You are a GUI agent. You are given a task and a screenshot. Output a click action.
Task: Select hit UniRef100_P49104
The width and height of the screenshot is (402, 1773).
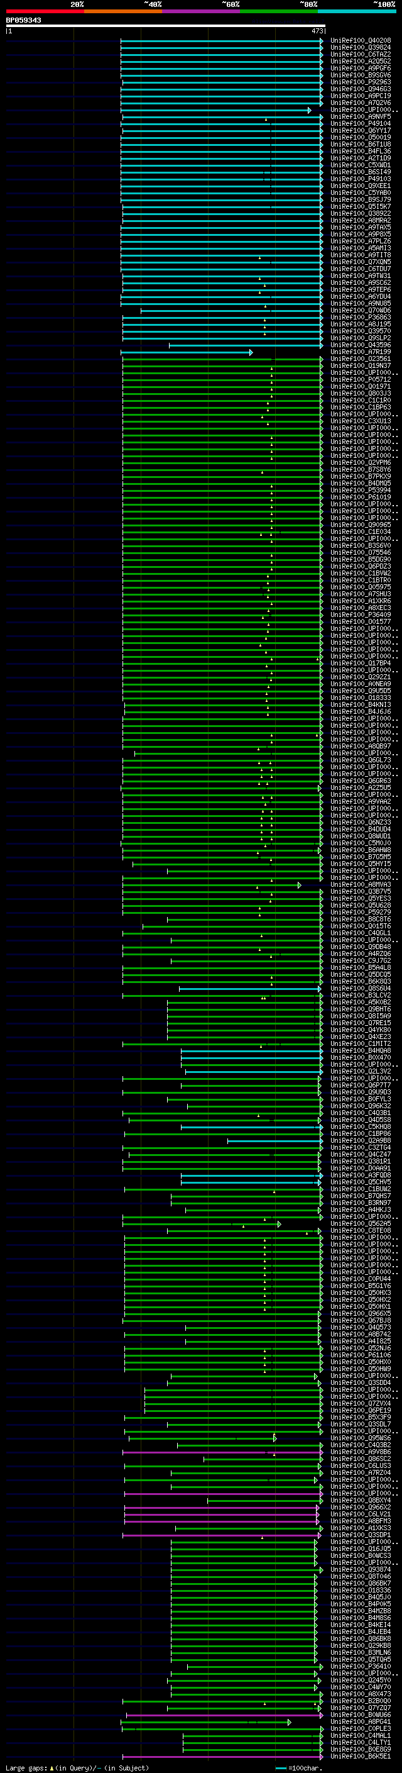[361, 124]
